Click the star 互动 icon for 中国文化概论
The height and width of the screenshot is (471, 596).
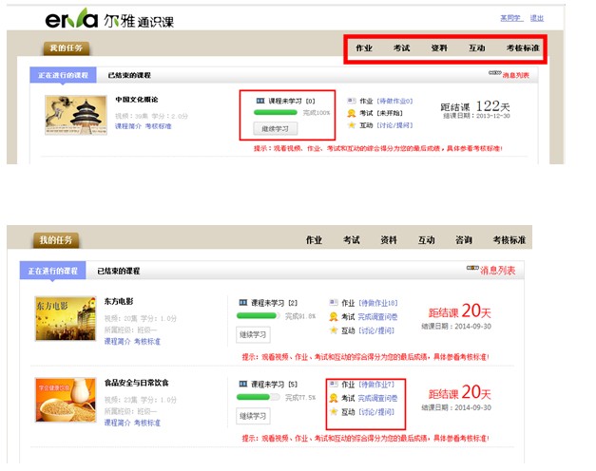click(352, 125)
